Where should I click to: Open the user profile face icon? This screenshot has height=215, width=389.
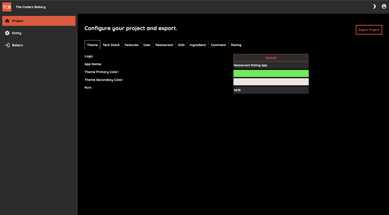click(384, 7)
